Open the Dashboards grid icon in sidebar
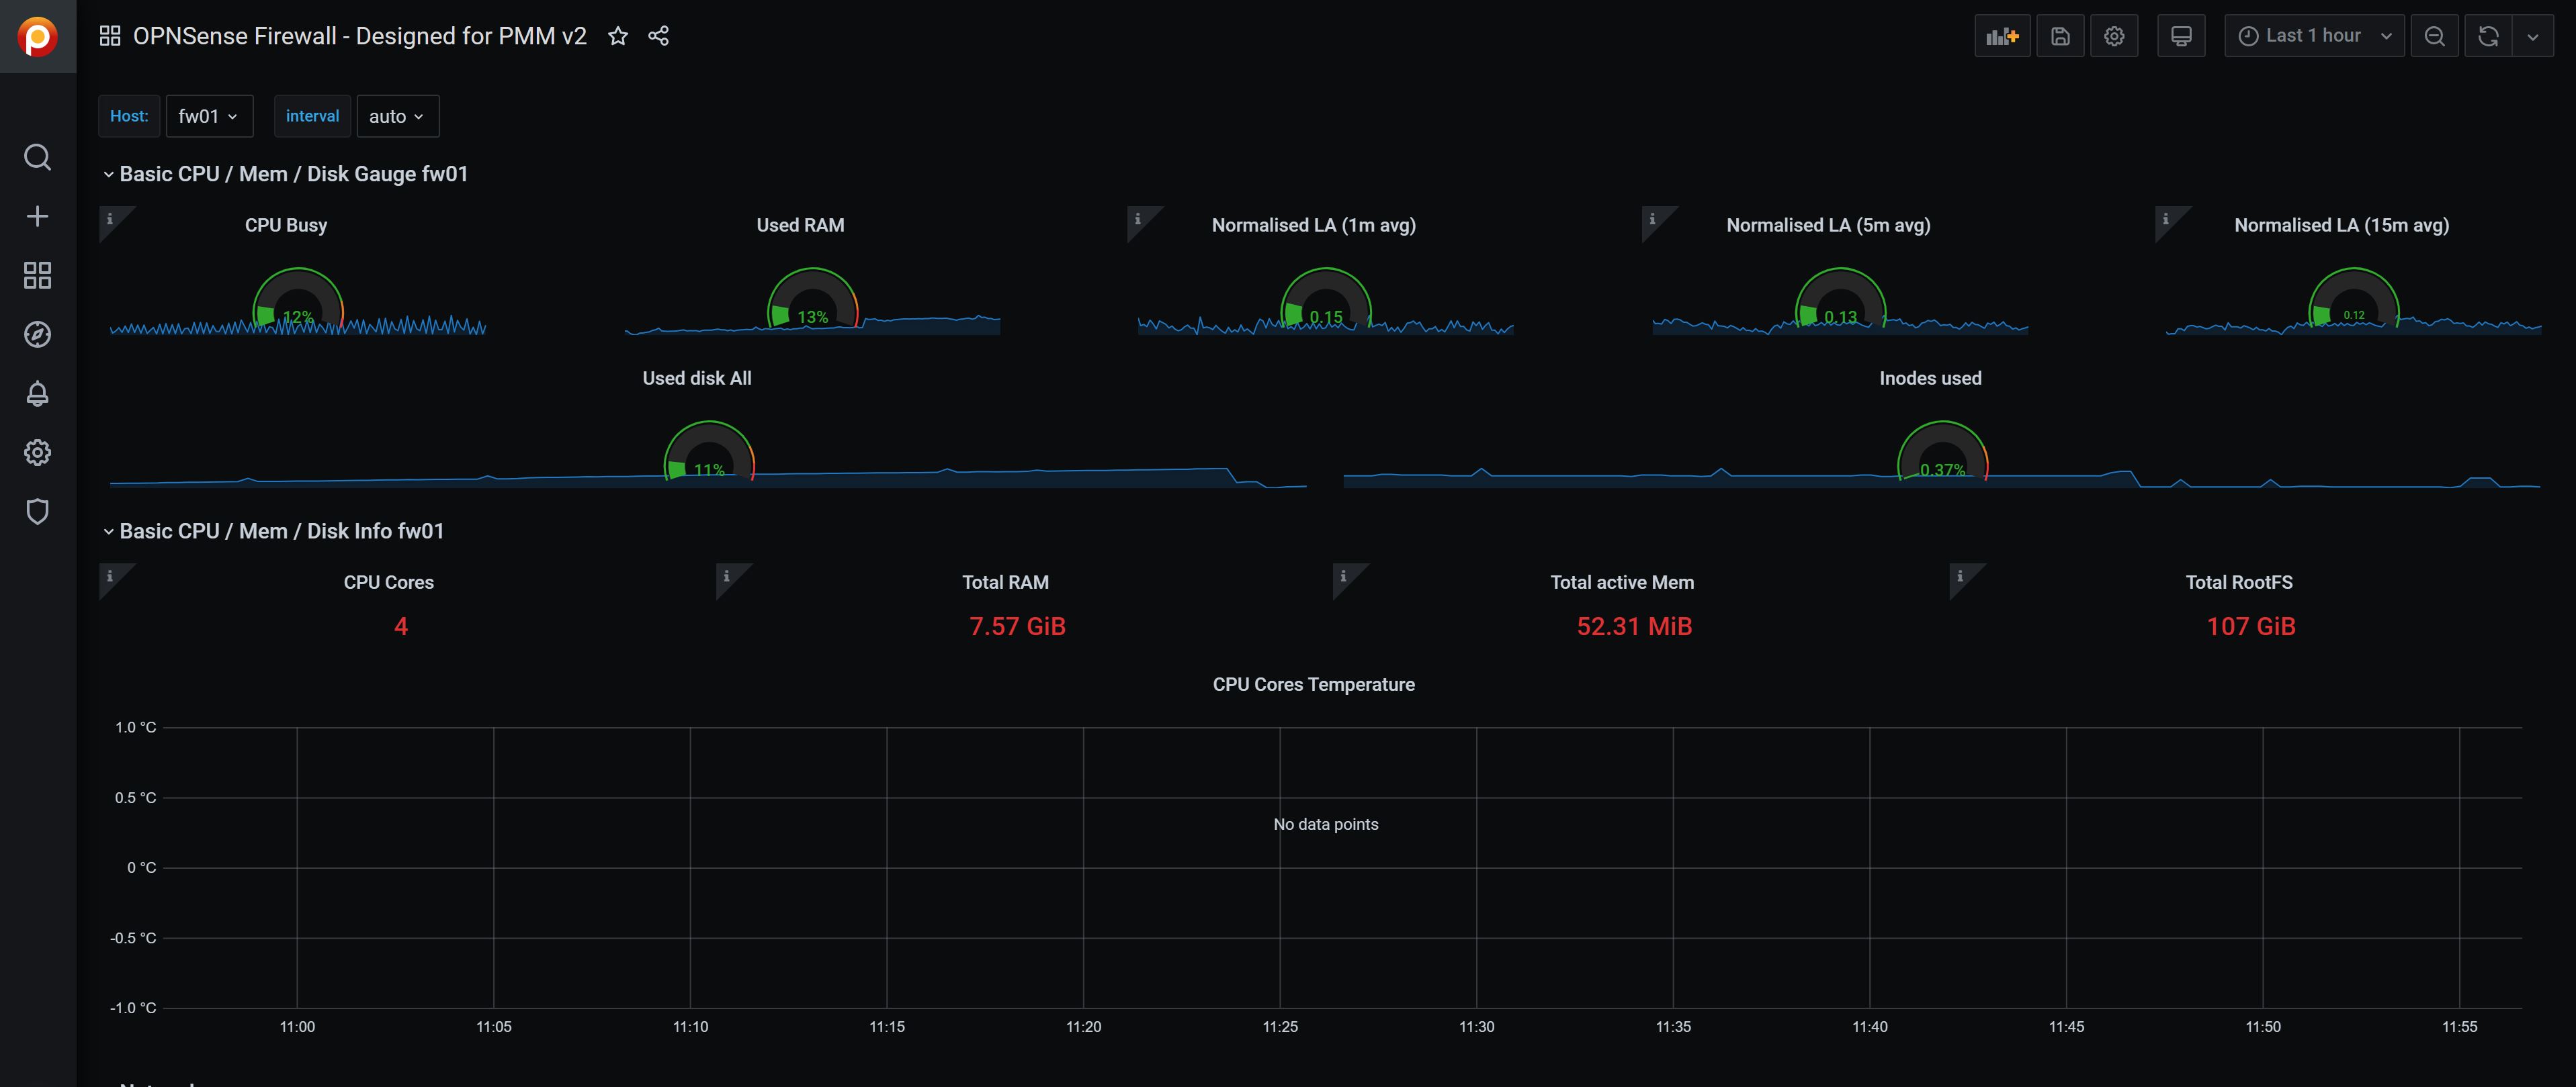 (38, 275)
